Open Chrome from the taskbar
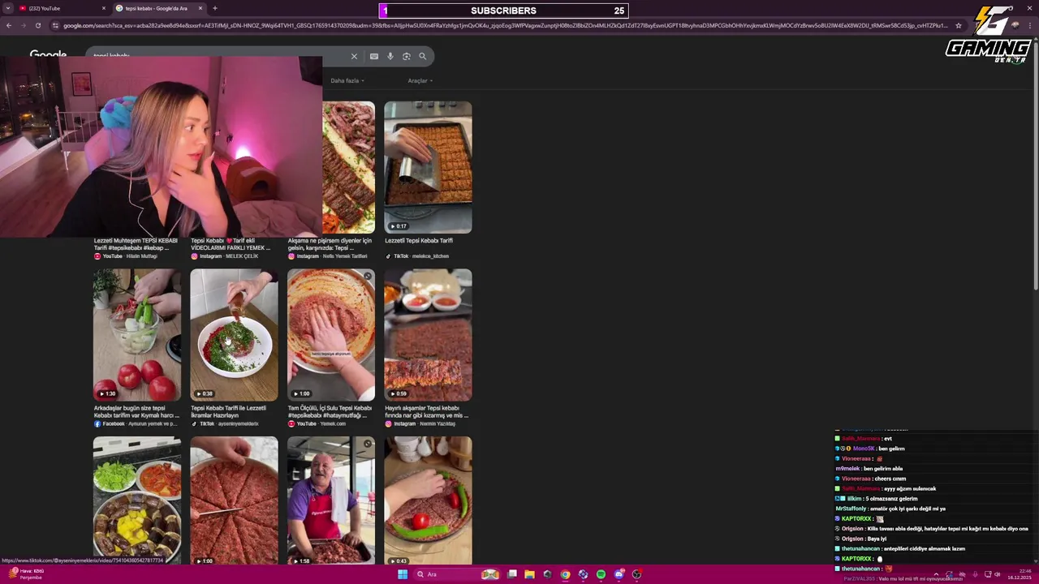Screen dimensions: 1039x584 (565, 574)
